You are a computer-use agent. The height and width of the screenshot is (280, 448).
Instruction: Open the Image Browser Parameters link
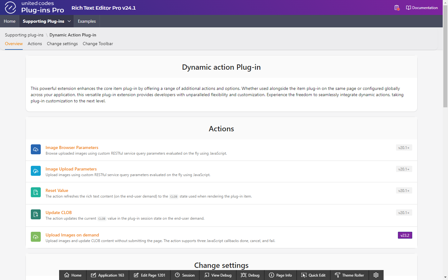click(x=72, y=147)
